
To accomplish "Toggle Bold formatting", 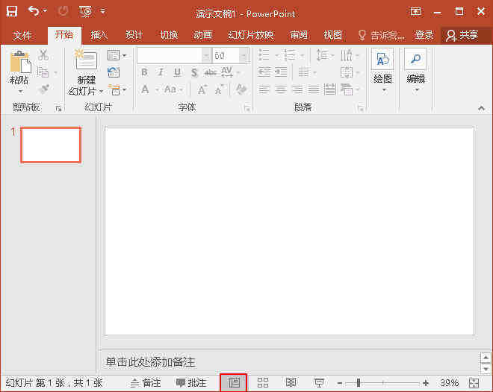I will 144,72.
